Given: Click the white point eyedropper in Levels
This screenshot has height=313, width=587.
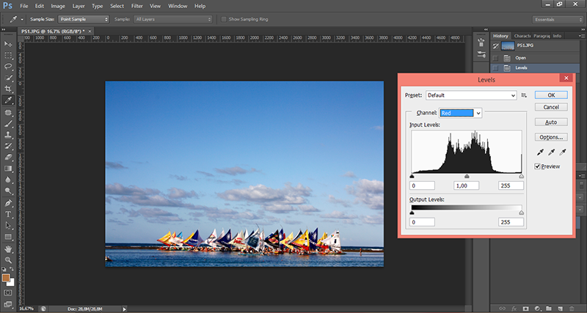Looking at the screenshot, I should point(563,152).
